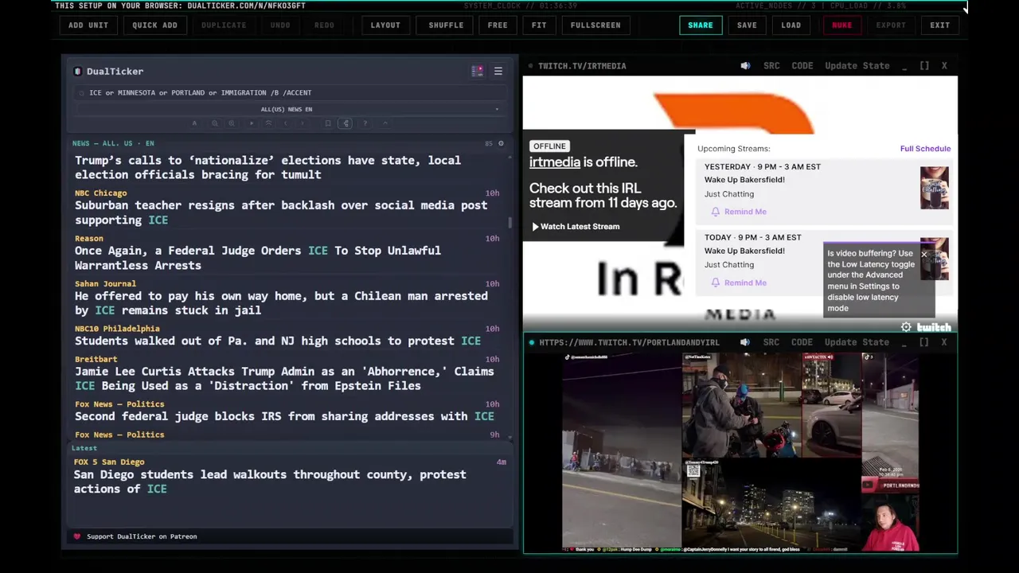Image resolution: width=1019 pixels, height=573 pixels.
Task: Toggle FULLSCREEN mode
Action: [595, 25]
